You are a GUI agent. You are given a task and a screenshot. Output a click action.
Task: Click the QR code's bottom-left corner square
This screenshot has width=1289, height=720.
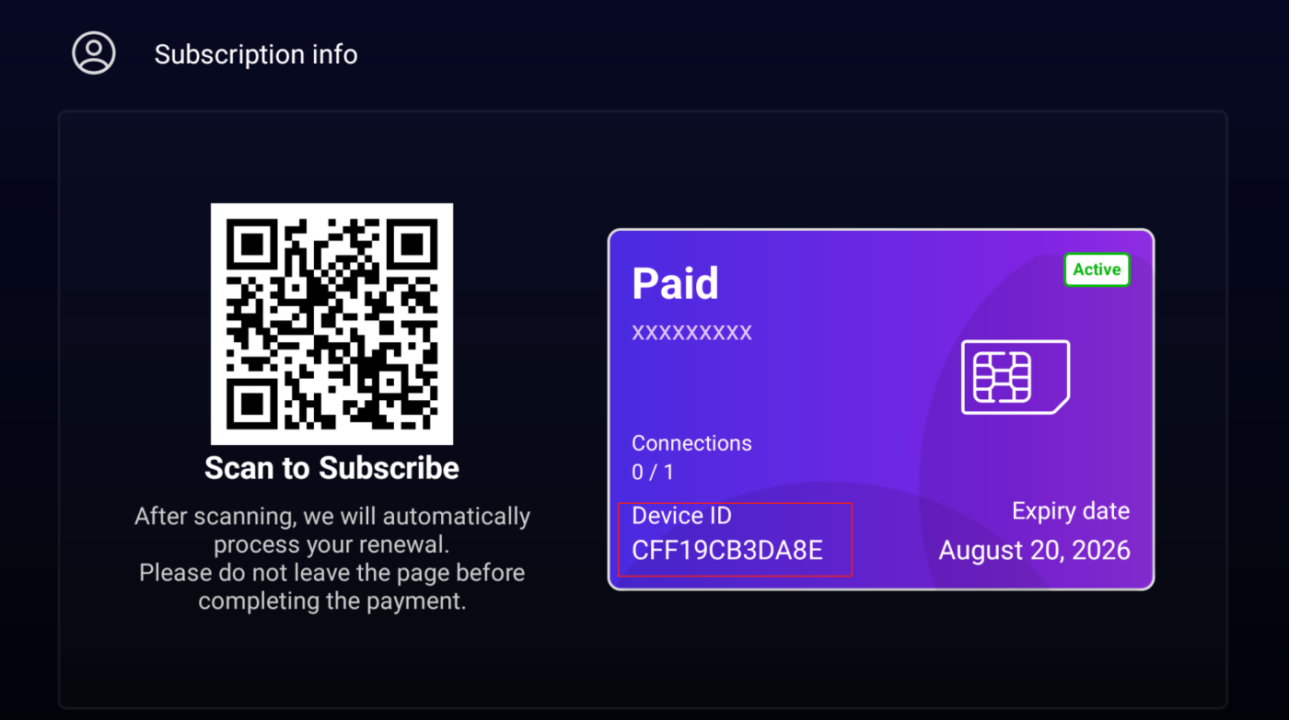(x=251, y=404)
